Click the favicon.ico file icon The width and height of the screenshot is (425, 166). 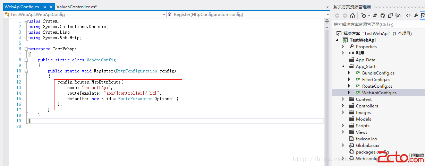tap(351, 139)
